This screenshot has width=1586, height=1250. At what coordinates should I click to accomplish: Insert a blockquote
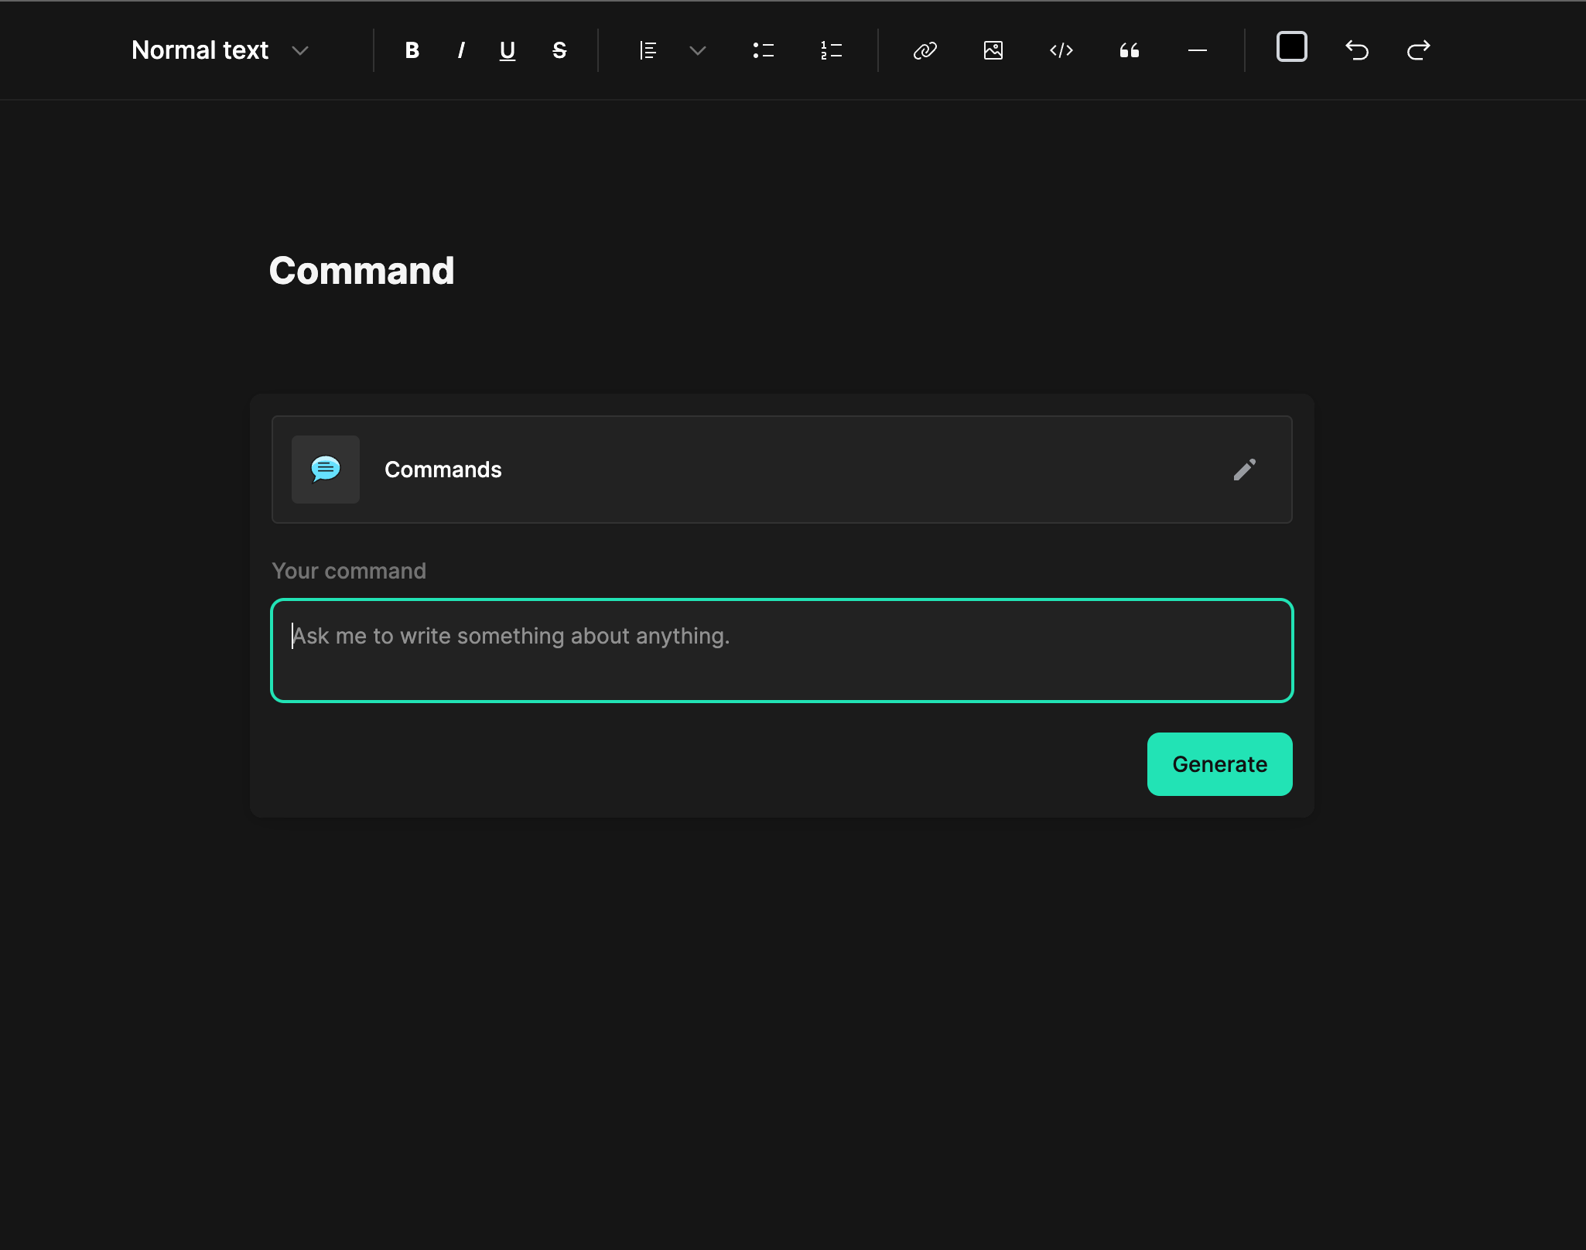pos(1130,50)
